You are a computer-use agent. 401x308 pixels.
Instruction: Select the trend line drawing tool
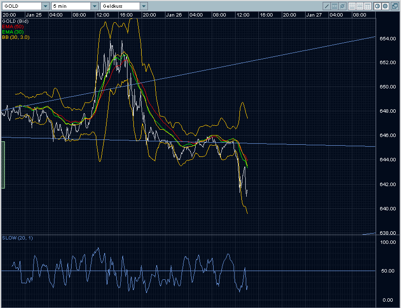pos(327,6)
